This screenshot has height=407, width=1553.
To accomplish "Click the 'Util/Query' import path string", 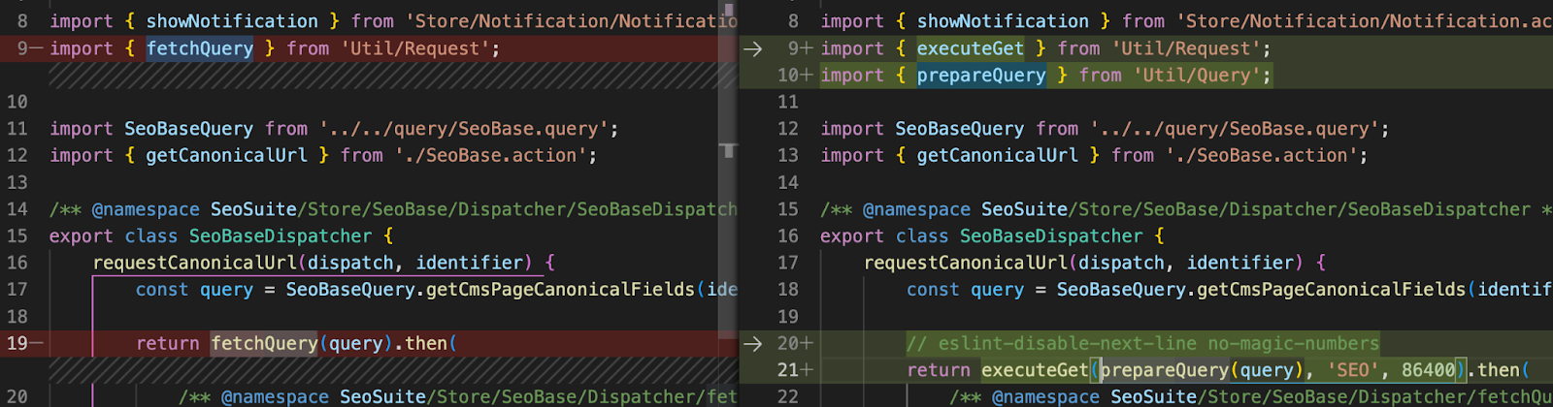I will click(1202, 76).
